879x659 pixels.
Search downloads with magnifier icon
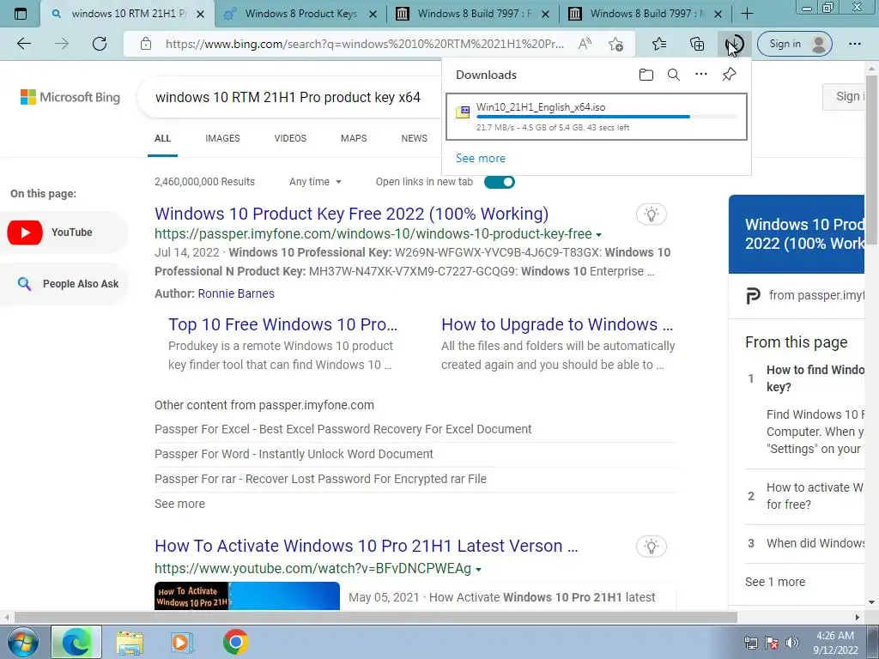tap(674, 75)
